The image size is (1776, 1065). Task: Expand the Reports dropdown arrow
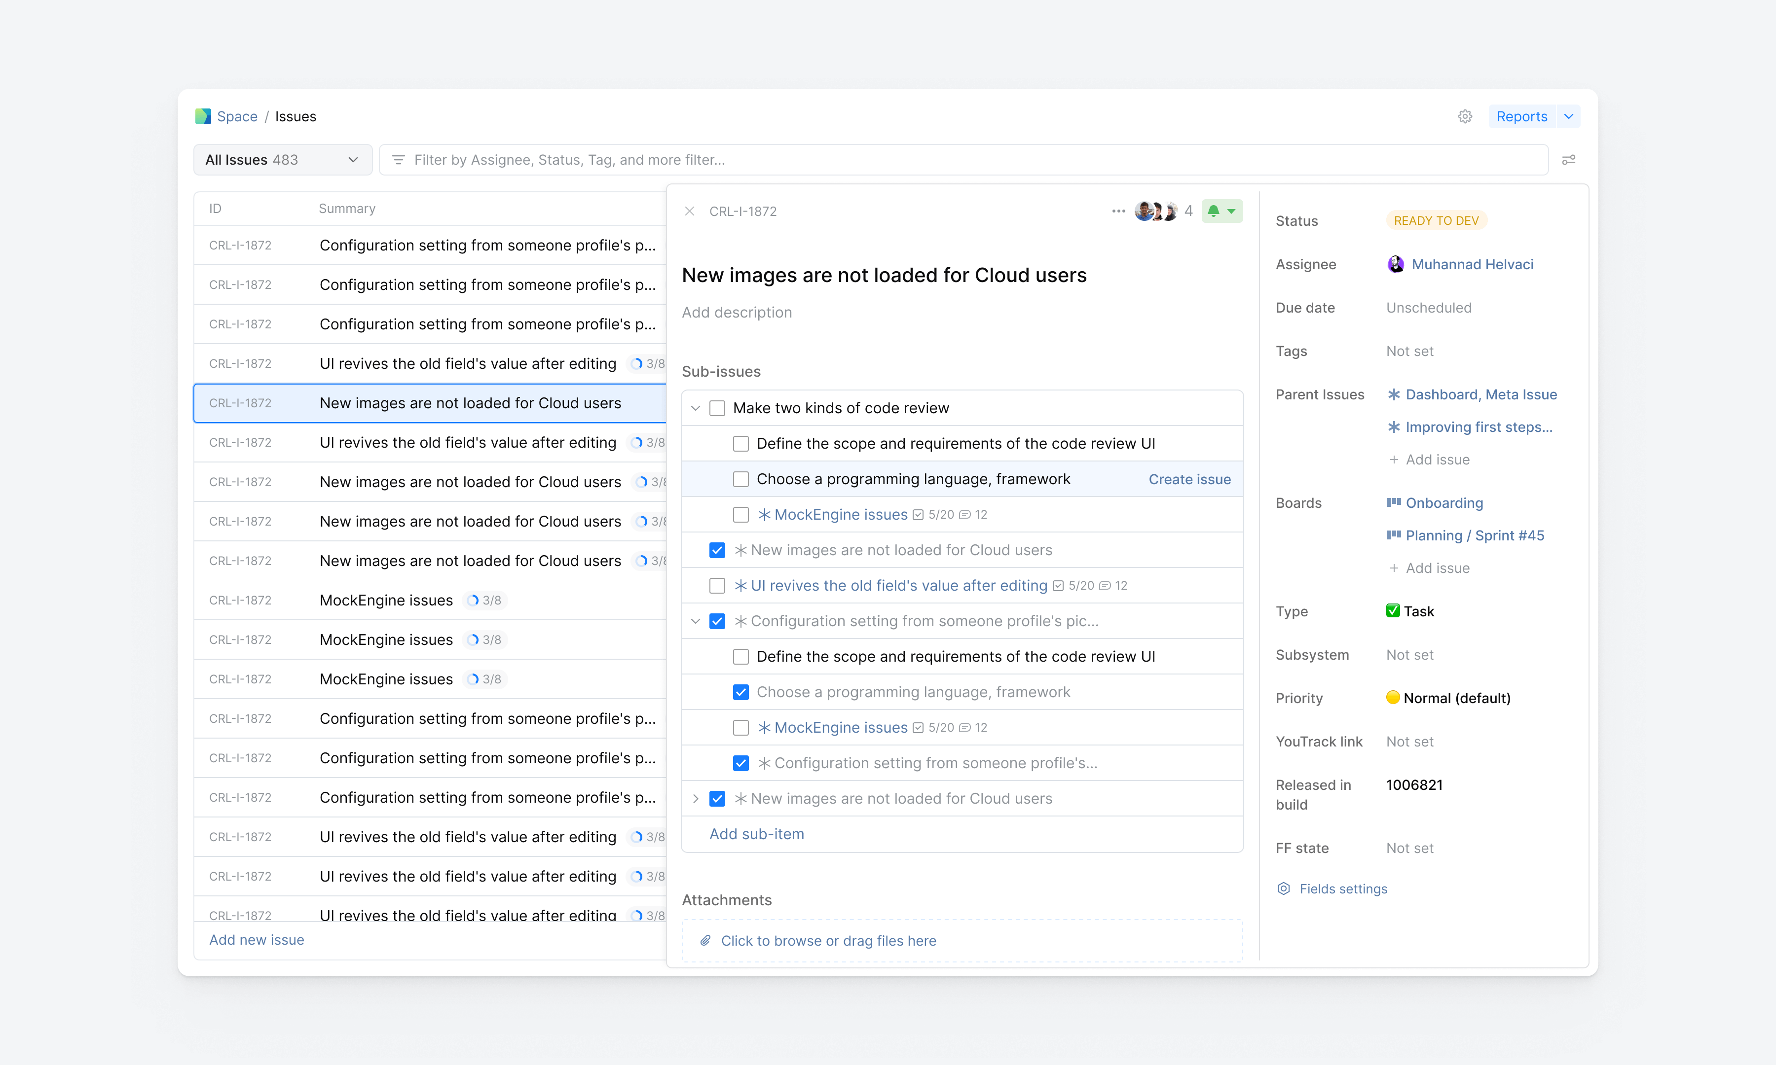pyautogui.click(x=1568, y=116)
